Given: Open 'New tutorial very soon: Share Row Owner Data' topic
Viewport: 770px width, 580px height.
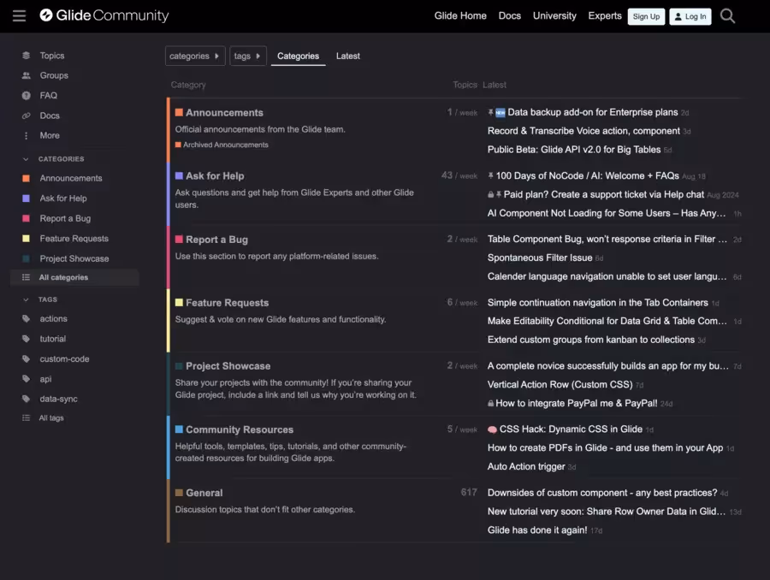Looking at the screenshot, I should [x=607, y=512].
